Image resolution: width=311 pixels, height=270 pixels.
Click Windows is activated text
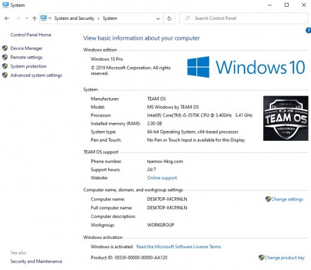click(x=111, y=246)
